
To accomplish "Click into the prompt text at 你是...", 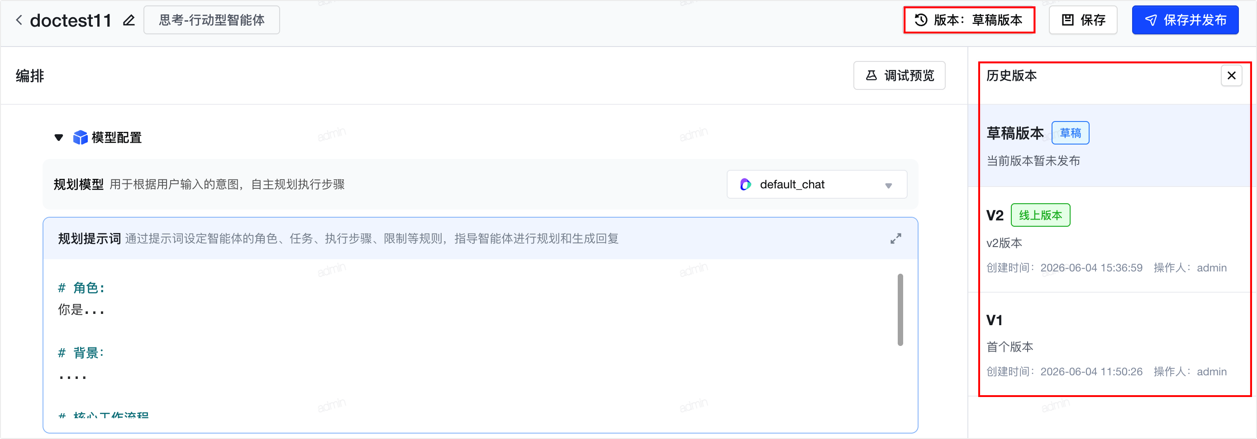I will [81, 310].
